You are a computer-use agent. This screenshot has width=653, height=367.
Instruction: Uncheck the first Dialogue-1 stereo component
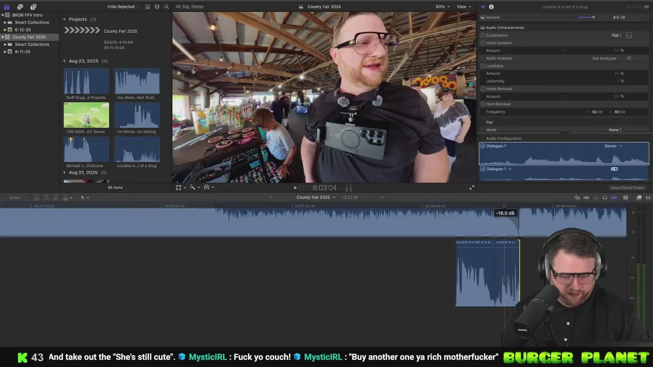coord(483,146)
